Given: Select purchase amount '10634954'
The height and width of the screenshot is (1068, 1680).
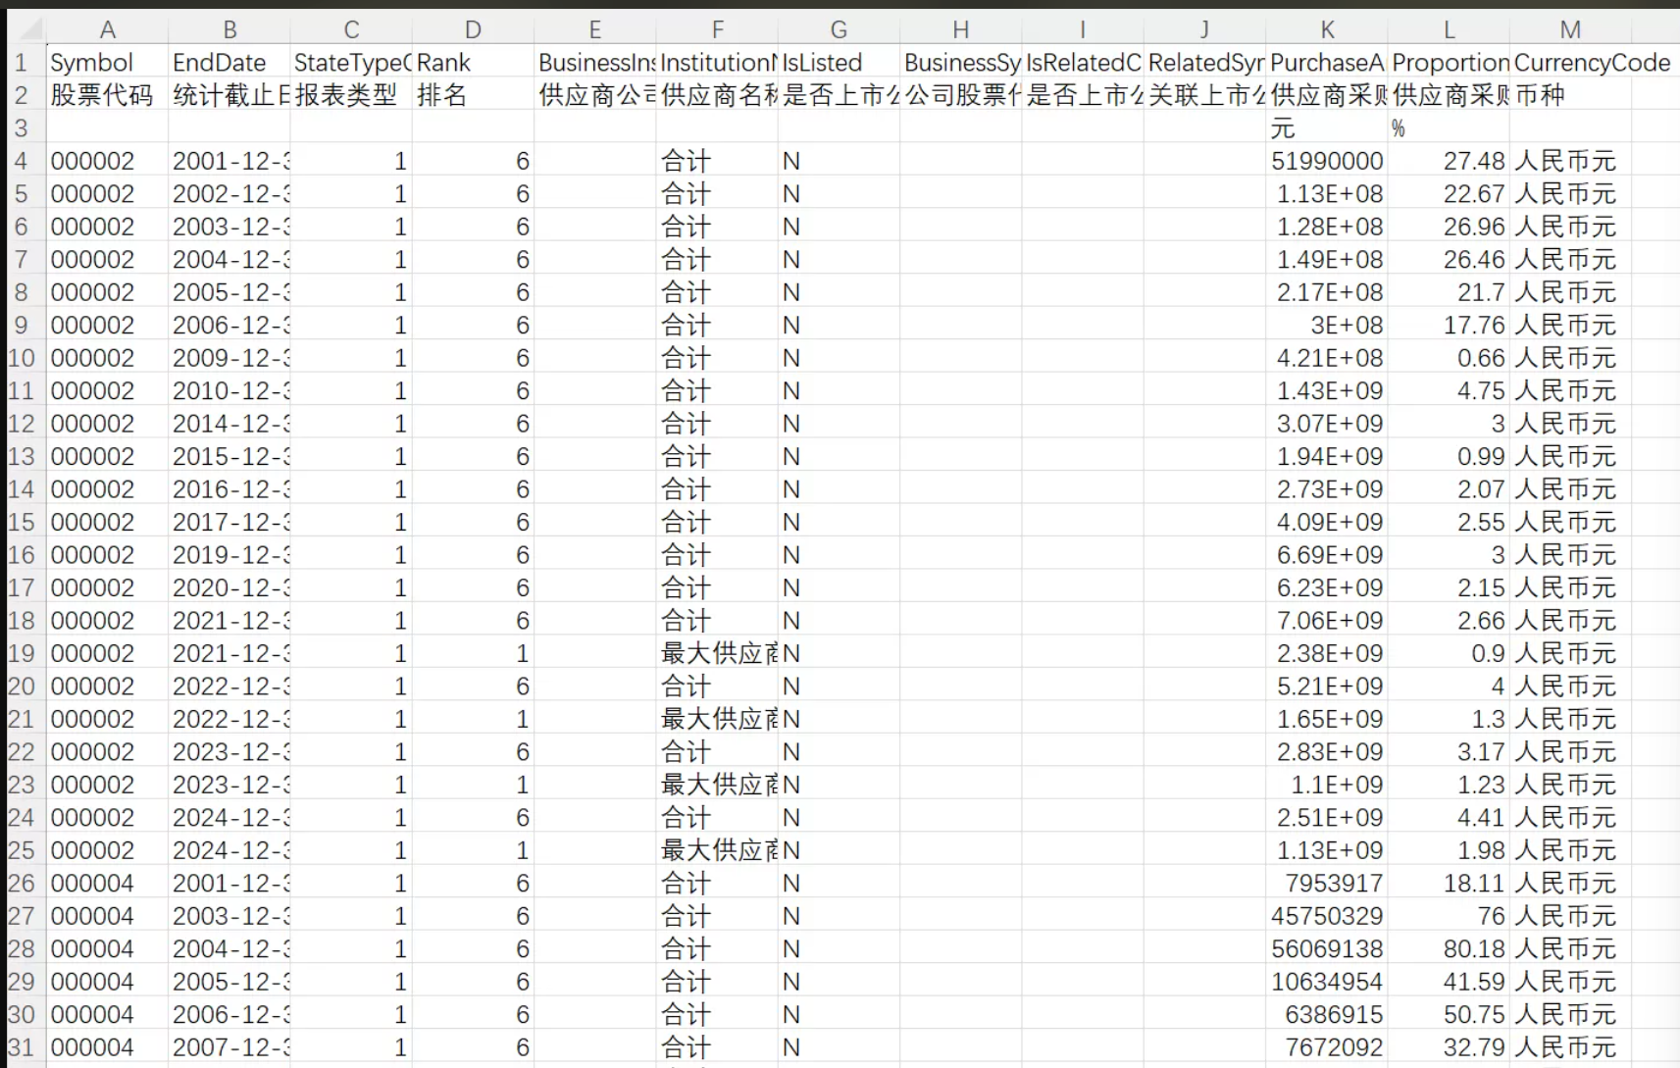Looking at the screenshot, I should (x=1326, y=982).
